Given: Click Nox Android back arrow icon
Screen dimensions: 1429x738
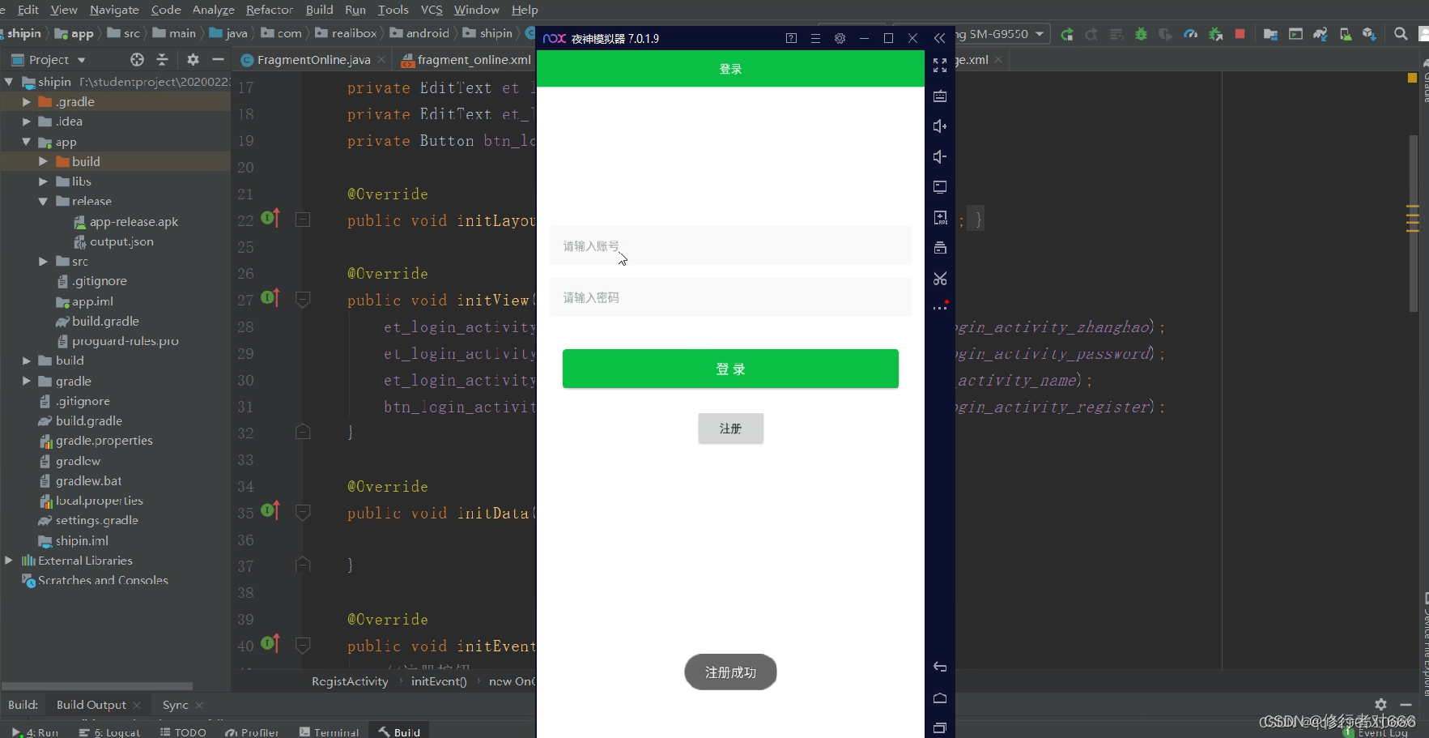Looking at the screenshot, I should (x=940, y=667).
